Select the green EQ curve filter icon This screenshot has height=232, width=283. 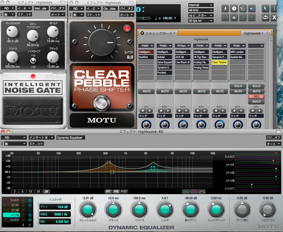click(x=186, y=192)
